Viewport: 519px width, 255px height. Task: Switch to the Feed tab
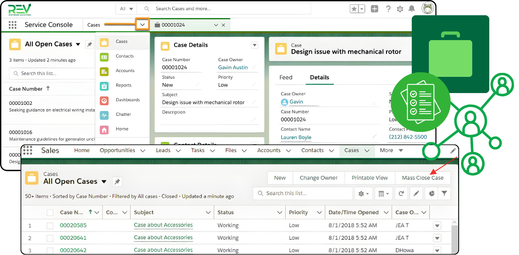click(286, 77)
